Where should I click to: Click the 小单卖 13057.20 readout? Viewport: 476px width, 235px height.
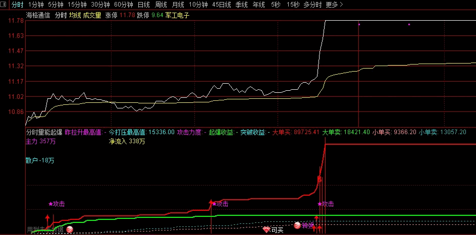443,132
